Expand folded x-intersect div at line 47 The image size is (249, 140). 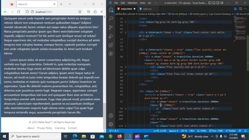pyautogui.click(x=126, y=32)
